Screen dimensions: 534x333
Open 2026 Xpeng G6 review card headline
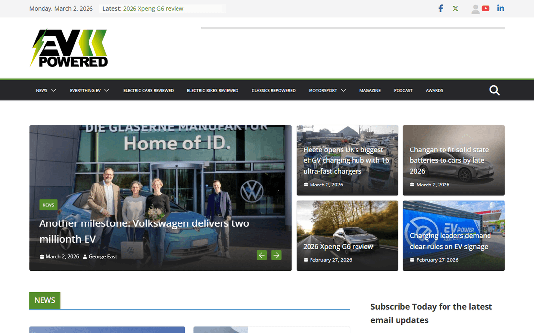coord(338,246)
